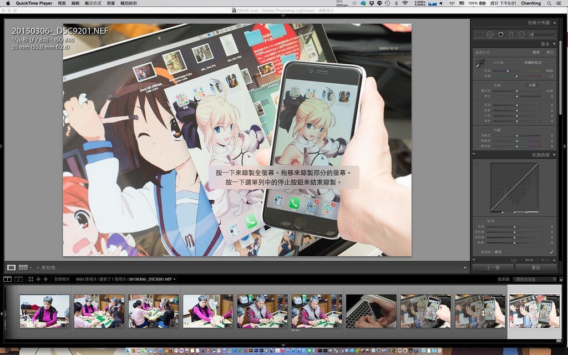
Task: Go back with filmstrip left arrow
Action: [38, 280]
